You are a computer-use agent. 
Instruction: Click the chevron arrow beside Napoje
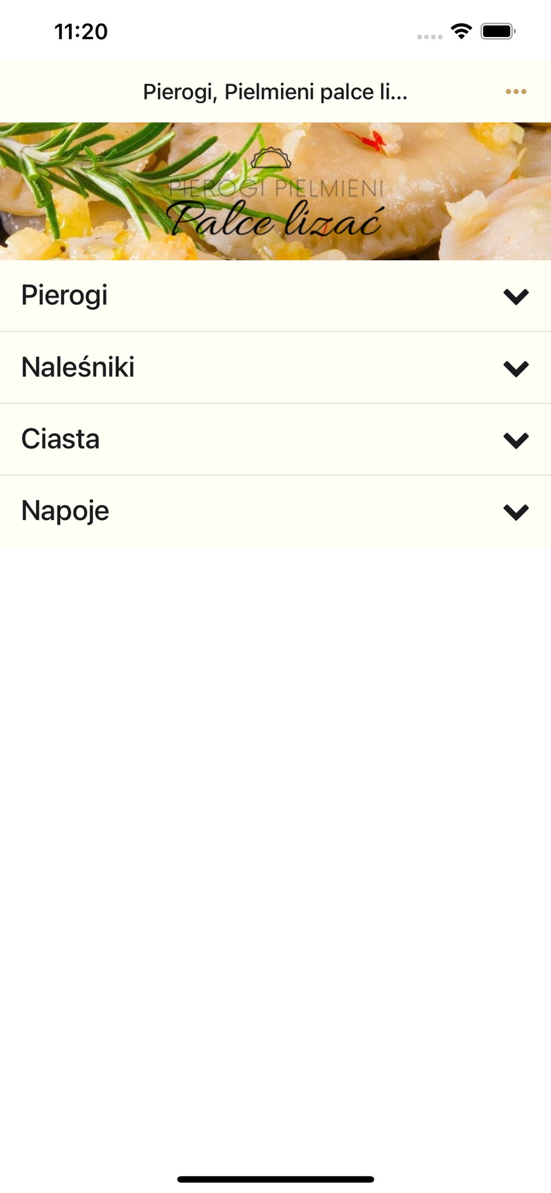point(516,512)
